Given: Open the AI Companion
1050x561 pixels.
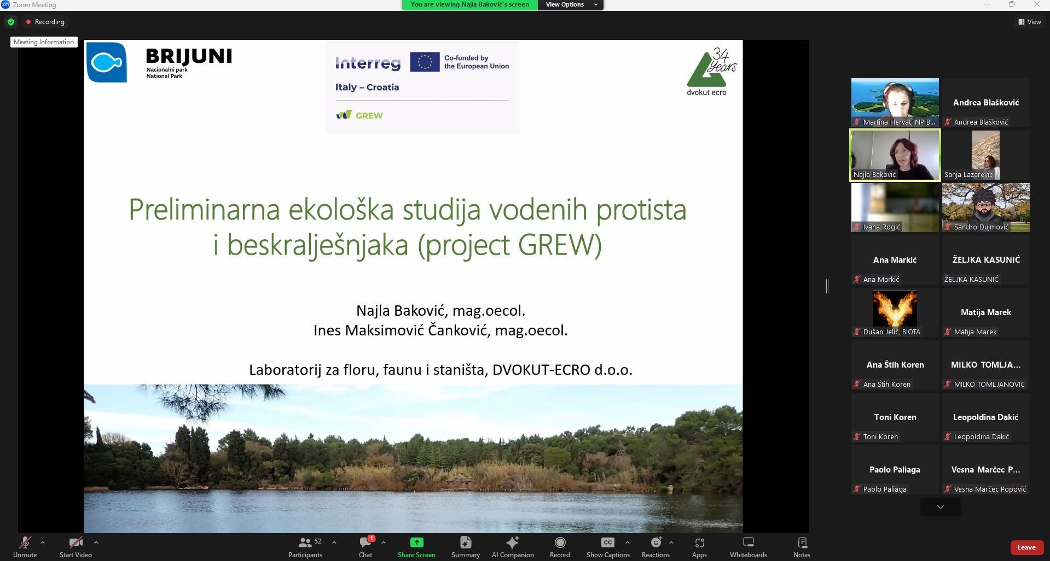Looking at the screenshot, I should [512, 547].
